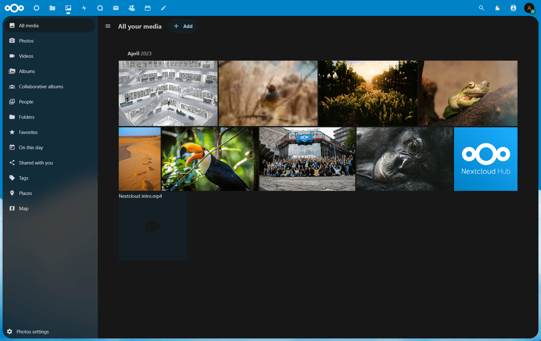Open the Calendar app icon

click(148, 8)
